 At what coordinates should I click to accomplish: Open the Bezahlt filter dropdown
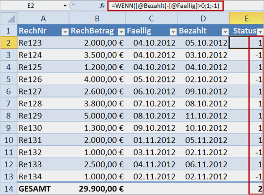[225, 31]
